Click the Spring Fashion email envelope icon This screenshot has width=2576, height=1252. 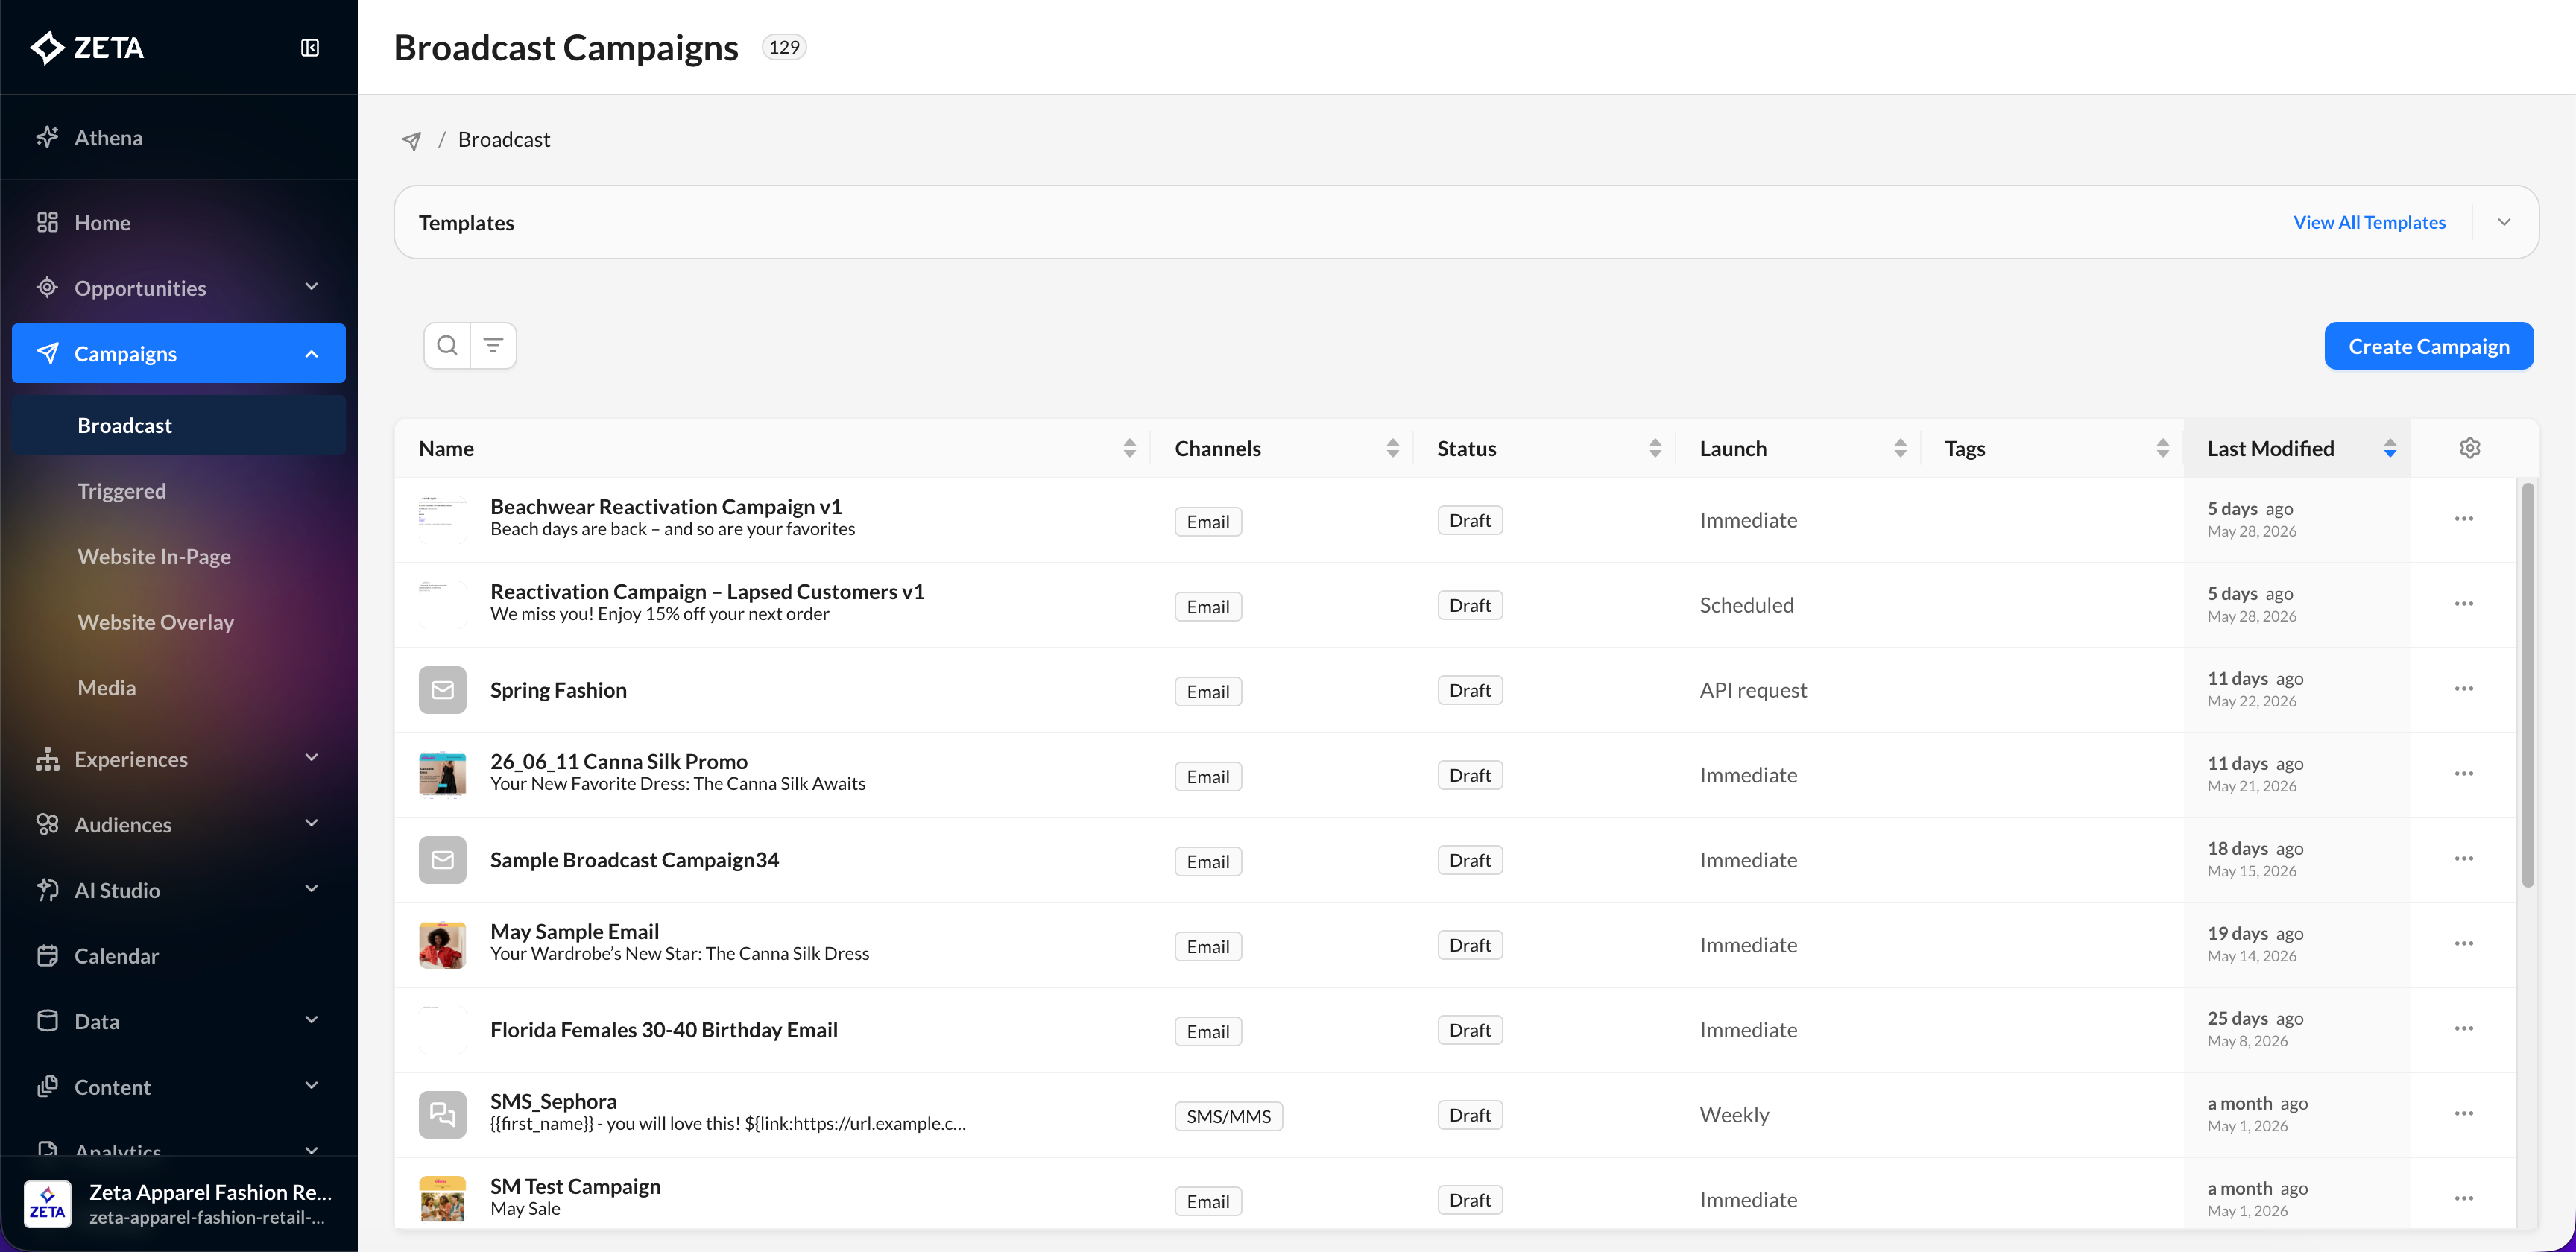tap(442, 690)
